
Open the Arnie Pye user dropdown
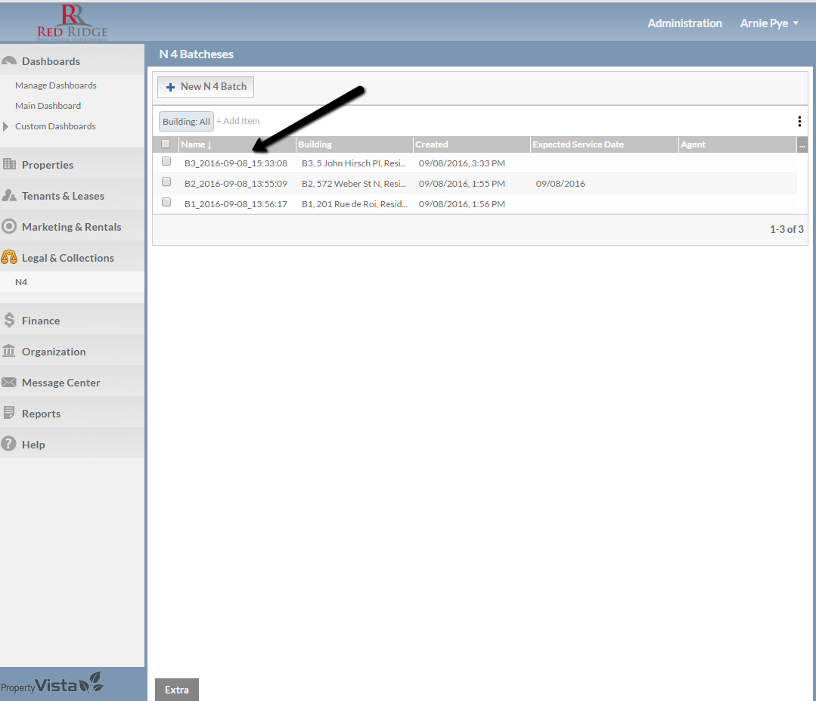[x=769, y=23]
